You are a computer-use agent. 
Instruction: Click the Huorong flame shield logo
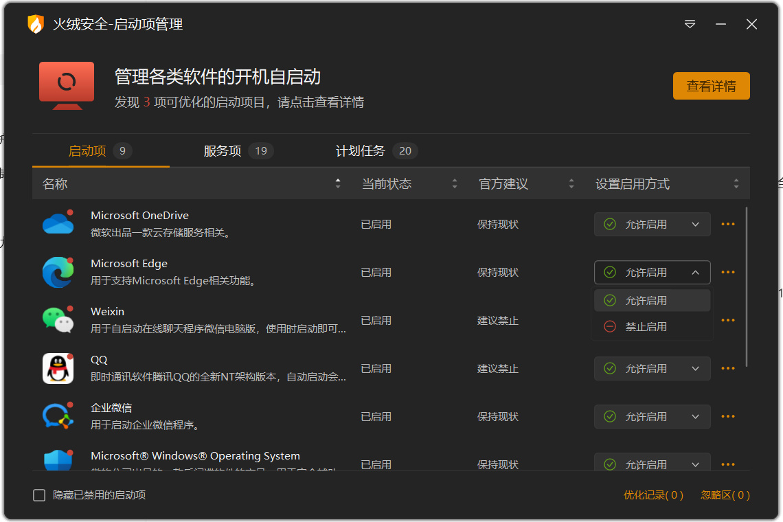[36, 24]
